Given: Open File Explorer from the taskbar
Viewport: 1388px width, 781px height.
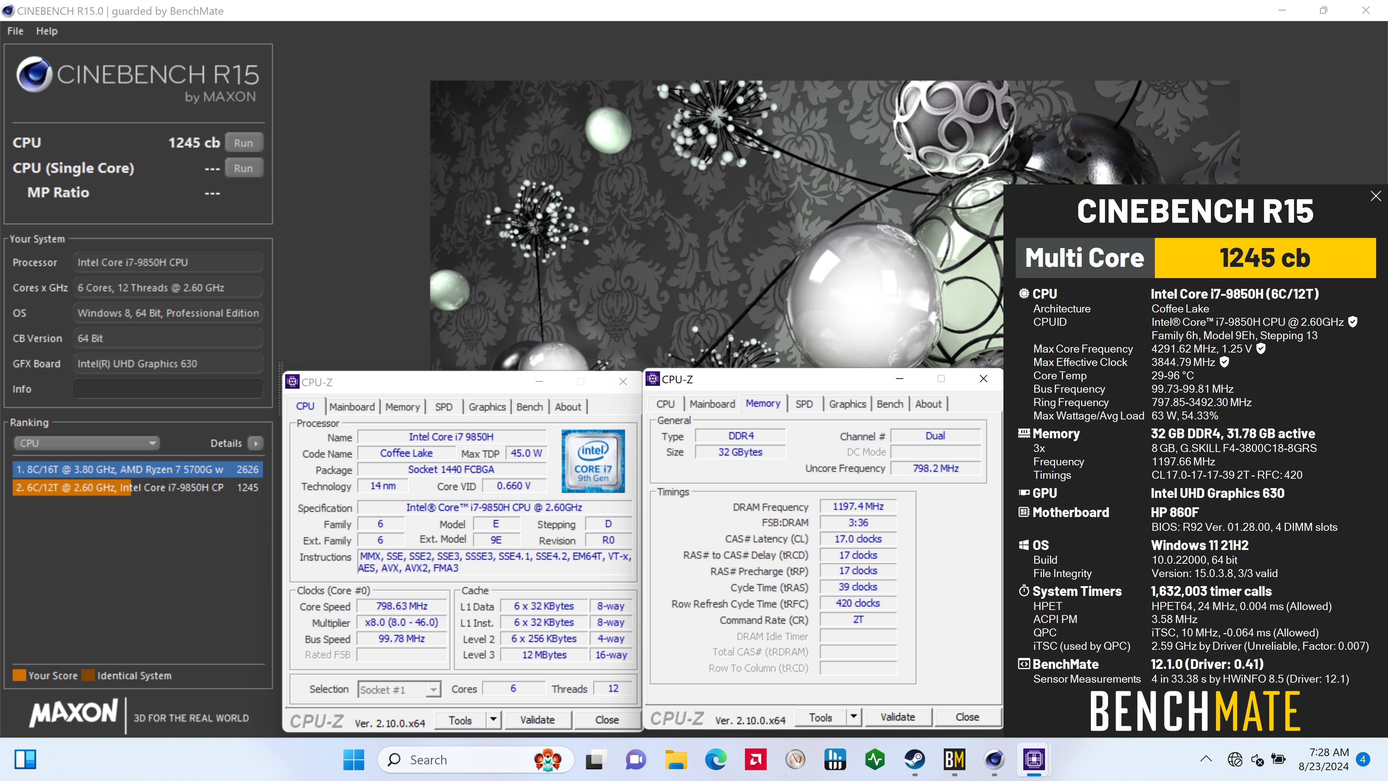Looking at the screenshot, I should 676,760.
